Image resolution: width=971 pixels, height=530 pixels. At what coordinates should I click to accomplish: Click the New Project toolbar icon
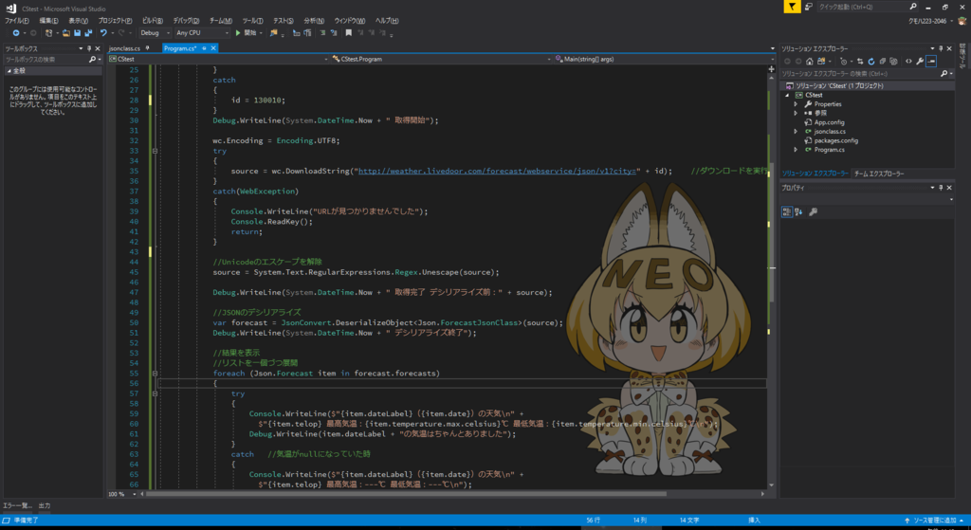click(49, 33)
